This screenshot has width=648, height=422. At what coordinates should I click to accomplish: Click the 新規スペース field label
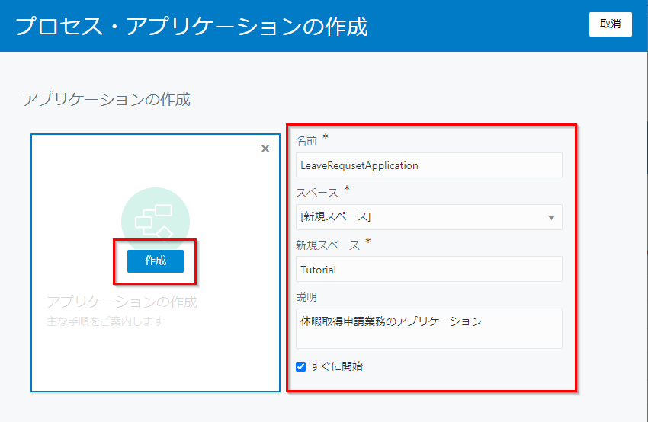pos(327,245)
